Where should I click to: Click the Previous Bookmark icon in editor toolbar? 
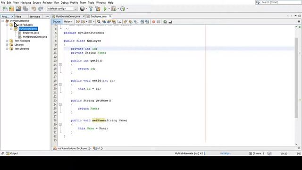tap(126, 22)
